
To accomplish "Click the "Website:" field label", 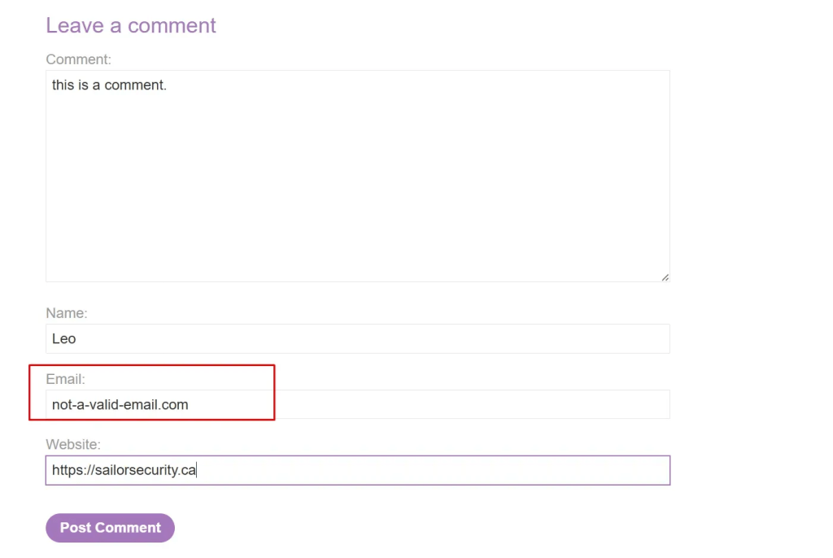I will tap(73, 444).
